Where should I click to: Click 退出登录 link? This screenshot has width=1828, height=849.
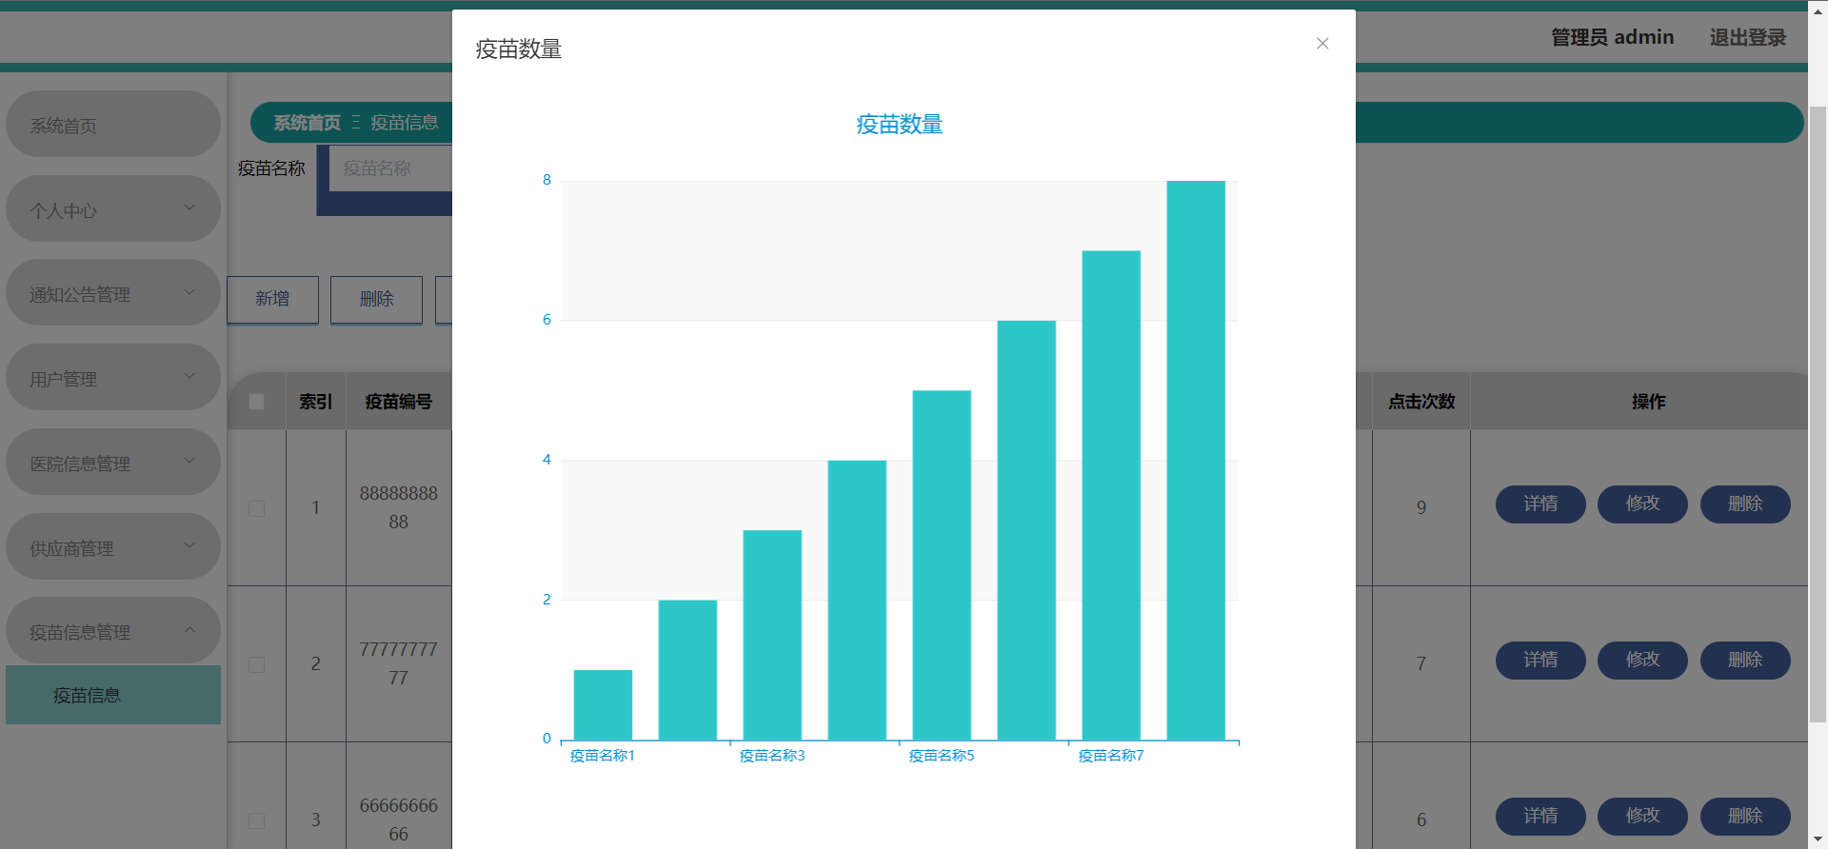[x=1747, y=37]
